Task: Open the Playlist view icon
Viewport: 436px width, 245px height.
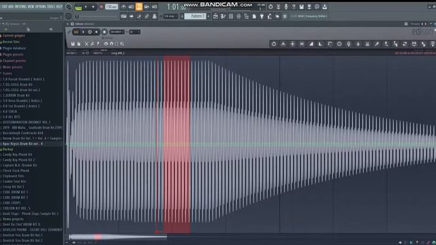Action: pos(215,16)
